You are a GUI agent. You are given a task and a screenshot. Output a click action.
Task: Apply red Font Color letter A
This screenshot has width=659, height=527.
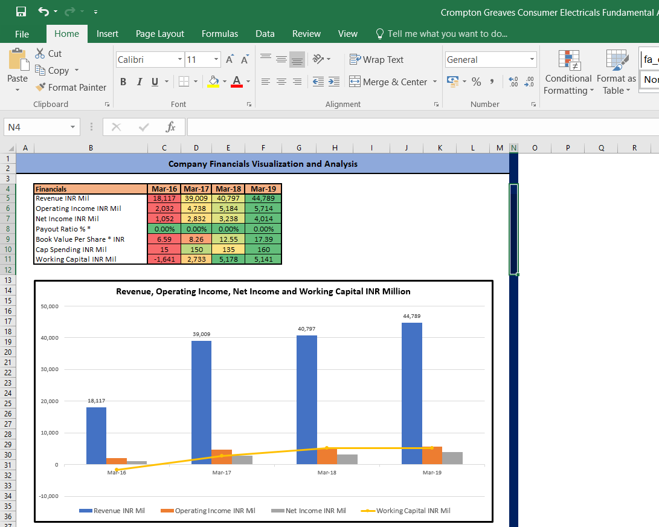pos(237,82)
